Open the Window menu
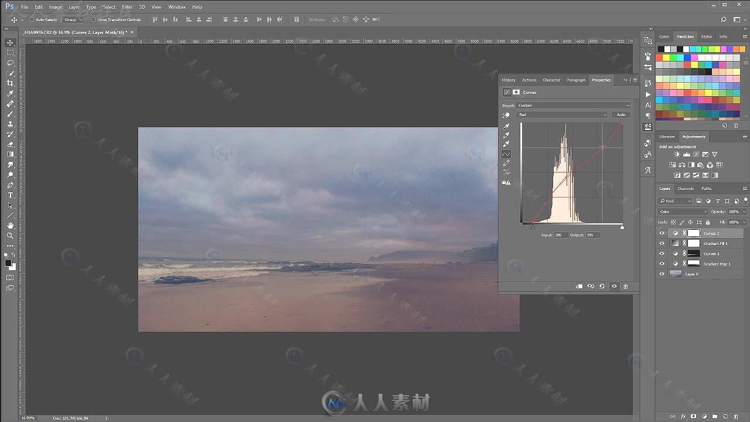750x422 pixels. (176, 7)
